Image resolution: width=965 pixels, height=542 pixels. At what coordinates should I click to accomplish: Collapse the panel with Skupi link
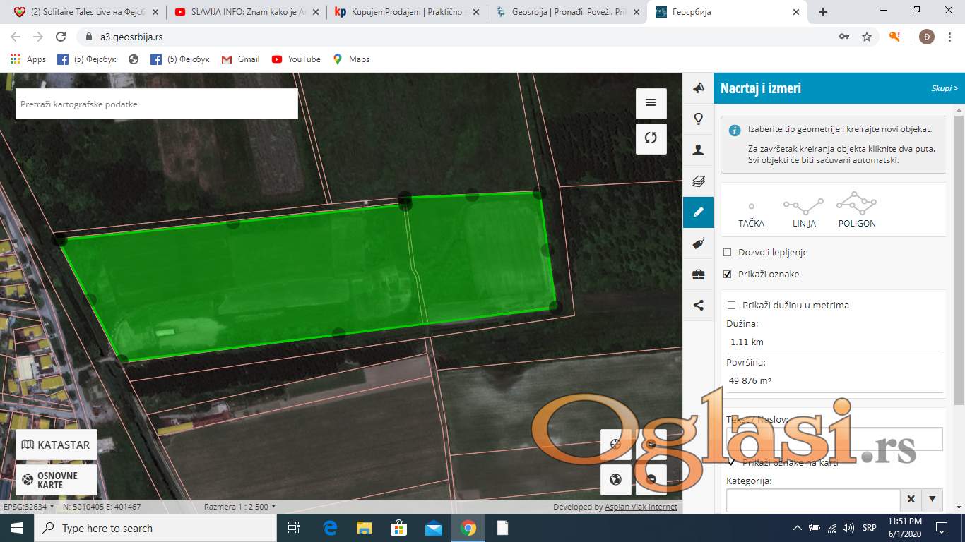point(944,89)
